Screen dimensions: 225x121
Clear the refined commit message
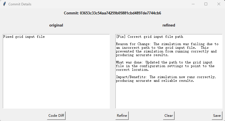pyautogui.click(x=169, y=116)
